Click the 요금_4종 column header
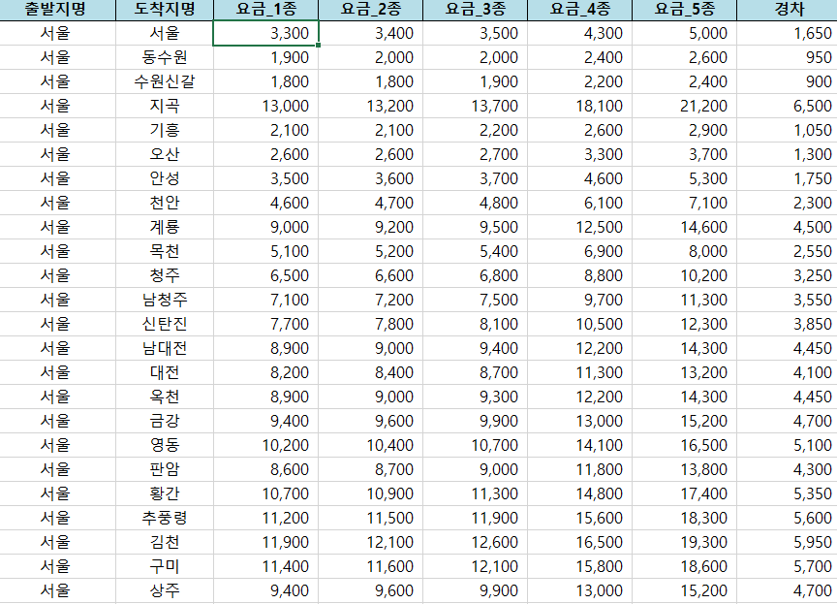 pos(579,10)
